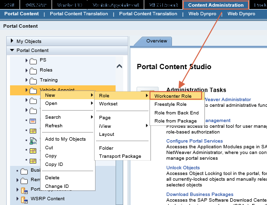Click the Vehicle Appoint folder icon

coord(33,91)
